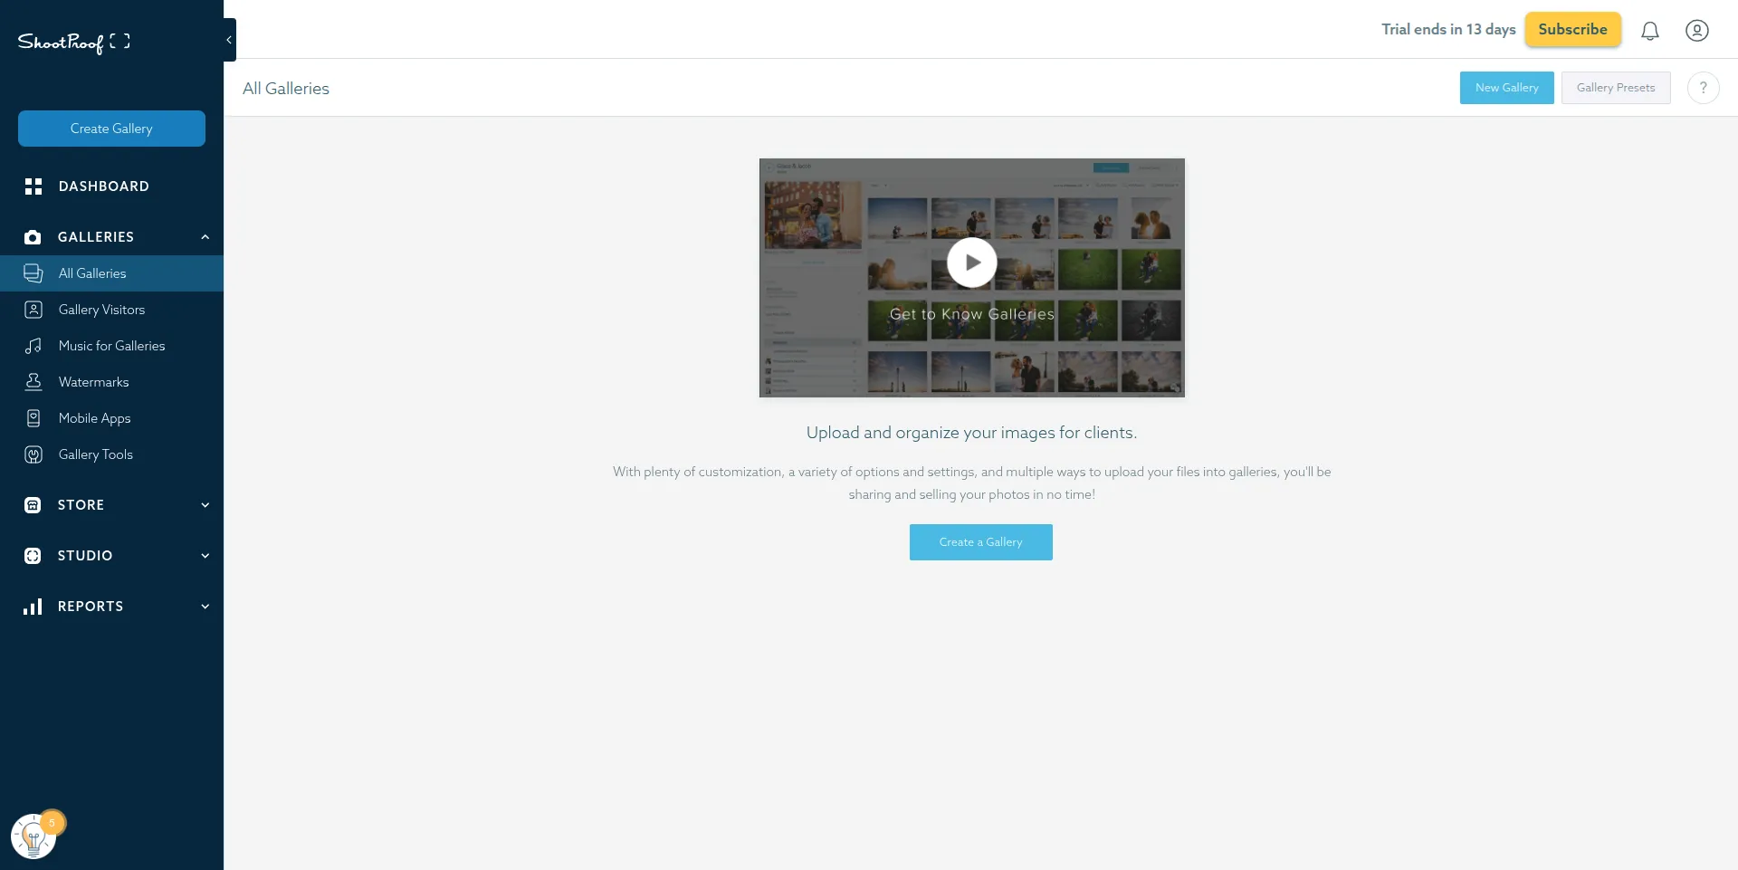
Task: Click the help question mark icon
Action: point(1704,88)
